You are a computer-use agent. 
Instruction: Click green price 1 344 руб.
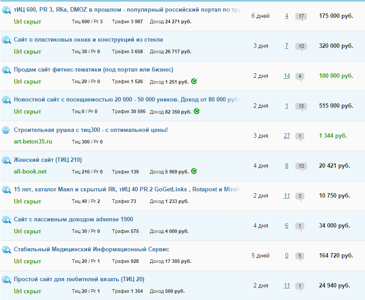point(333,136)
